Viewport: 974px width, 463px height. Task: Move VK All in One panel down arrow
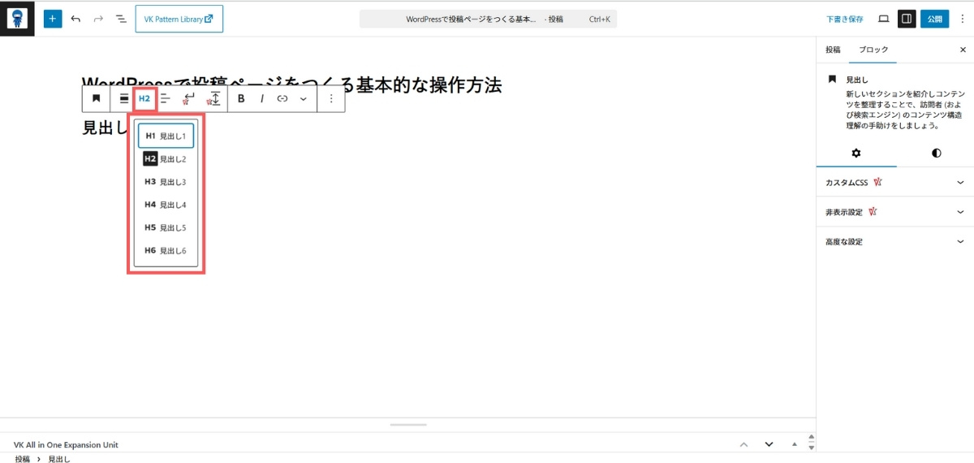(x=769, y=444)
